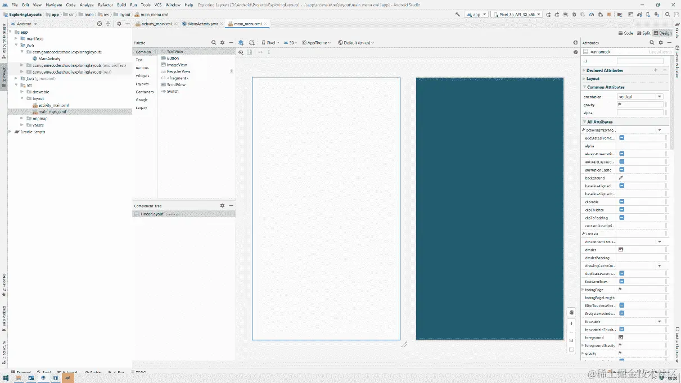Switch to Split view mode
This screenshot has height=383, width=681.
(644, 33)
